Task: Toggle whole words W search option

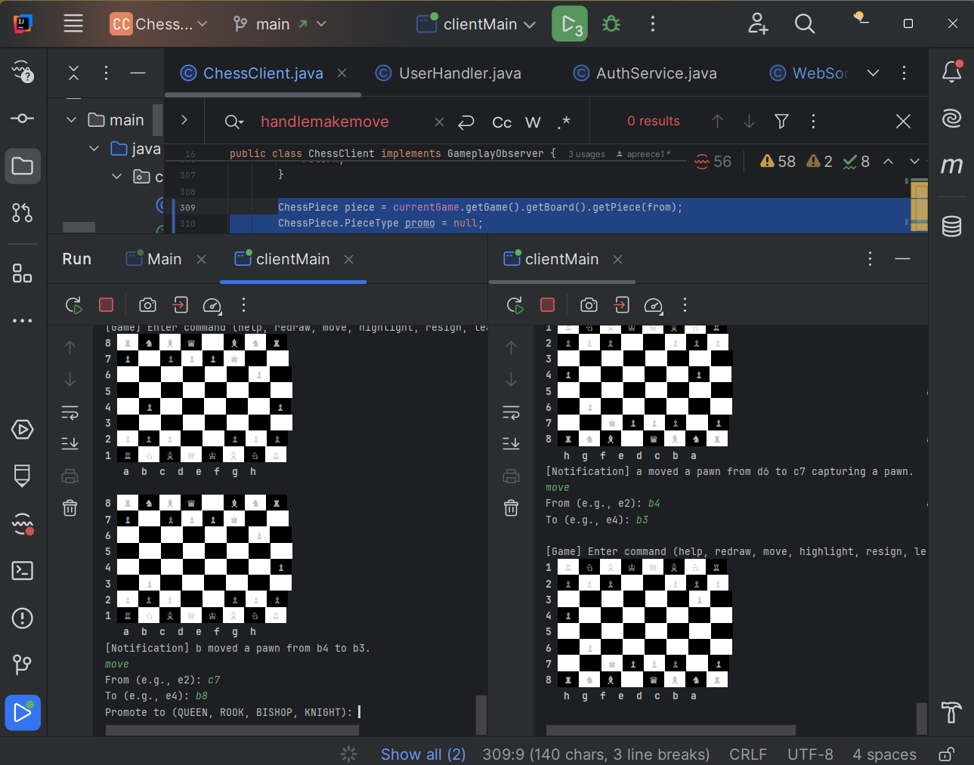Action: pos(533,122)
